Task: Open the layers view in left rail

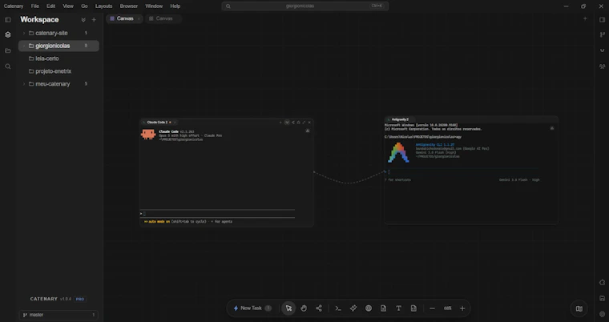Action: [x=8, y=34]
